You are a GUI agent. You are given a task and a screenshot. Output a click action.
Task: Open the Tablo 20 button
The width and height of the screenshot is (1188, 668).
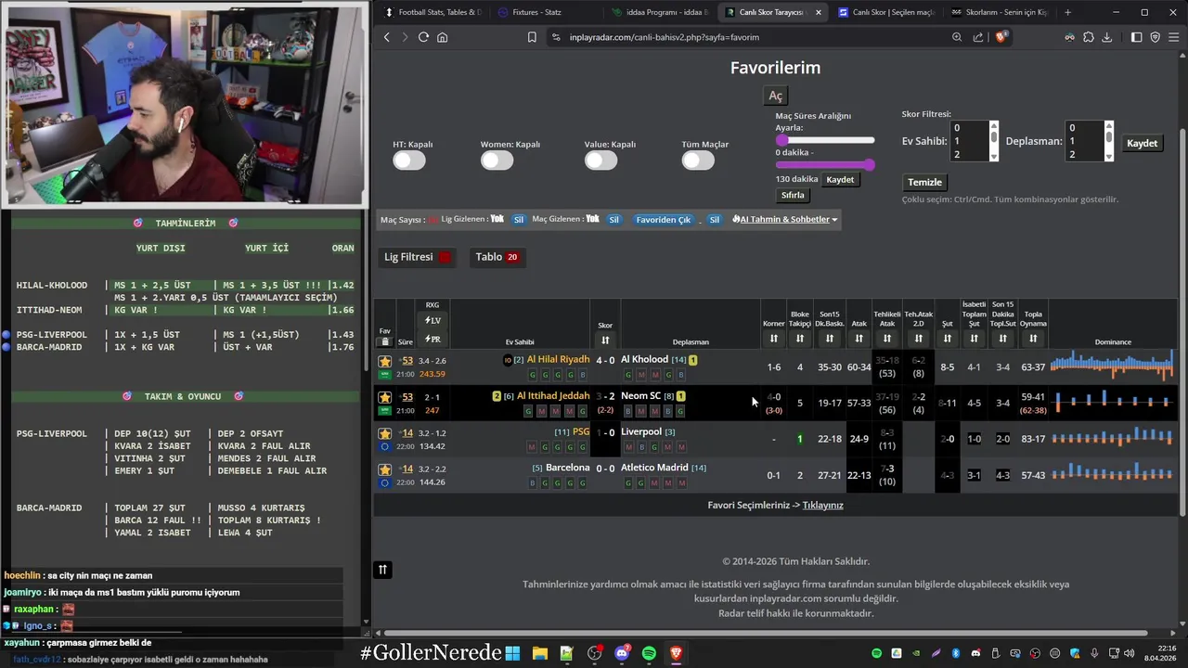[497, 257]
